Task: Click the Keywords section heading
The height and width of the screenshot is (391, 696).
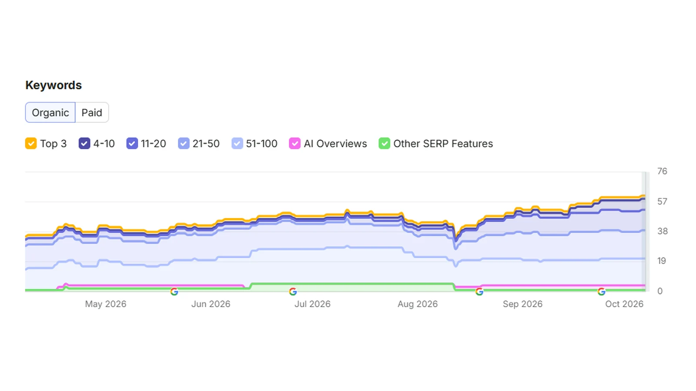Action: click(x=54, y=85)
